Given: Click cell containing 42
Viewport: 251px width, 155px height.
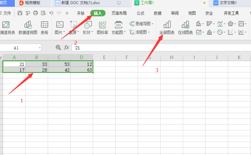Looking at the screenshot, I should (59, 70).
